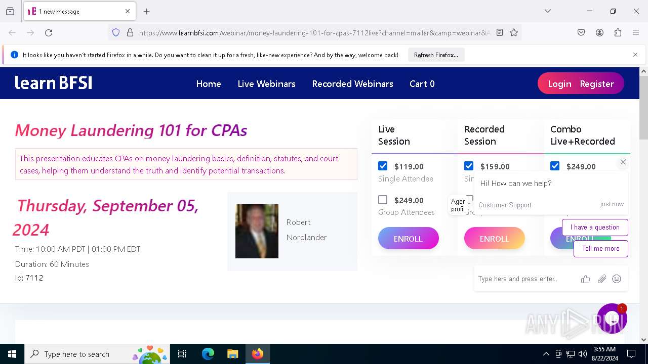Open the volume icon in system tray
This screenshot has width=648, height=364.
(583, 354)
